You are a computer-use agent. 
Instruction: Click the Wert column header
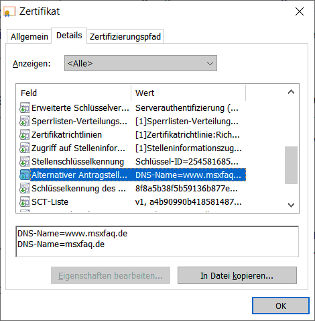pos(188,93)
